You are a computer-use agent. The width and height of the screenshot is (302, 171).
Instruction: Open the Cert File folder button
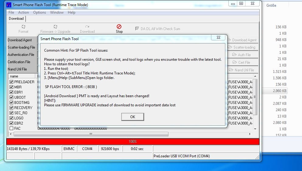point(243,62)
